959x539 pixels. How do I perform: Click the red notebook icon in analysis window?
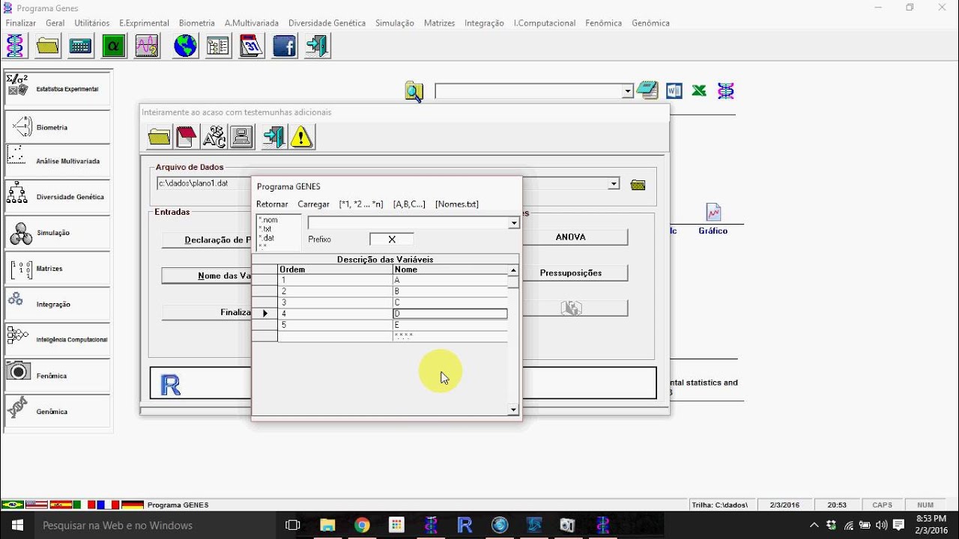186,137
